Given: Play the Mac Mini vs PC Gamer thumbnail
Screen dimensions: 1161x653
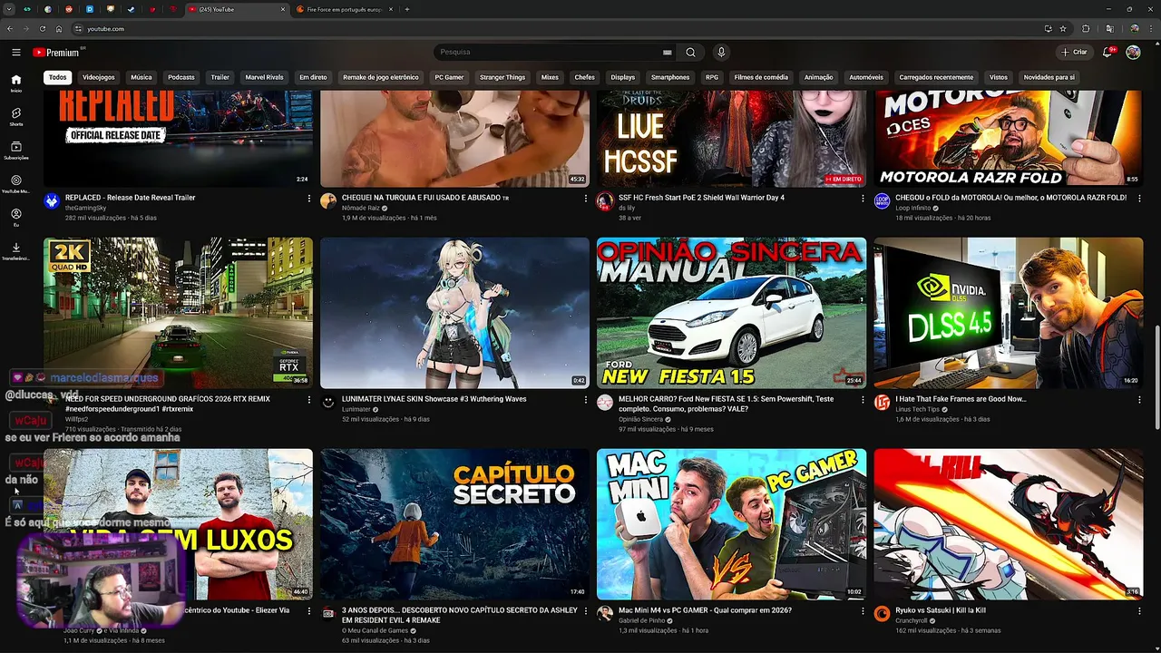Looking at the screenshot, I should point(731,524).
